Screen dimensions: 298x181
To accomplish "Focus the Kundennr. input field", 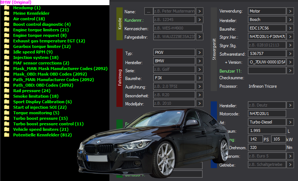I will coord(174,20).
